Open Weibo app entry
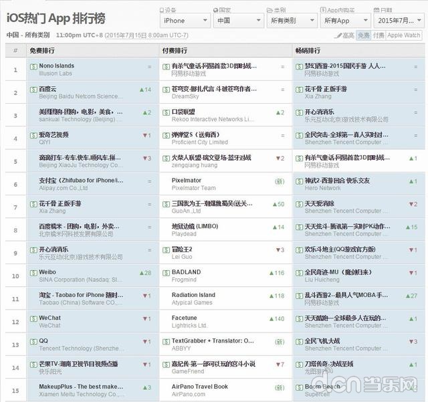Image resolution: width=428 pixels, height=402 pixels. tap(47, 272)
